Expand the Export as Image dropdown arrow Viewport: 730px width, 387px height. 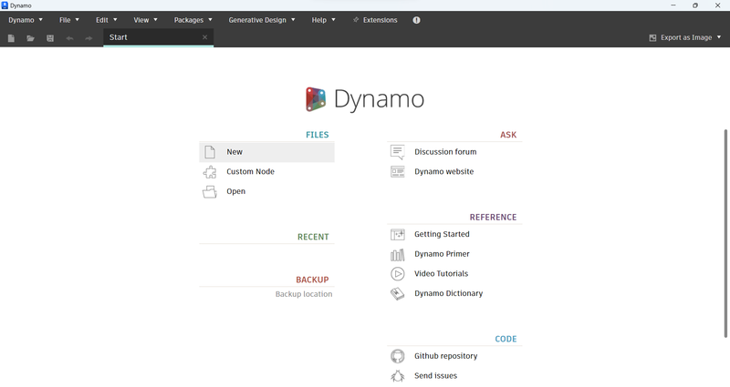(x=719, y=37)
